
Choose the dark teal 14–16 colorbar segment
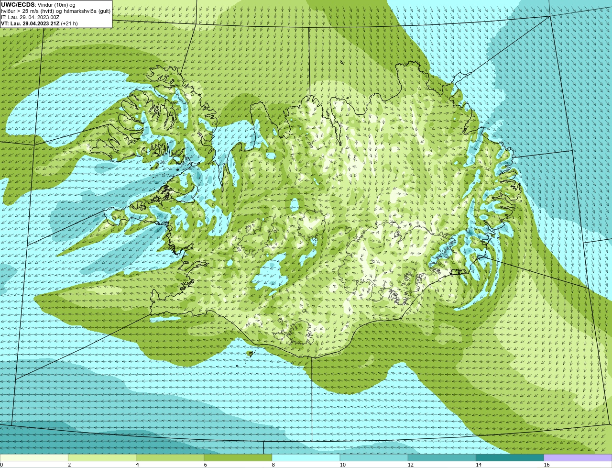[510, 458]
